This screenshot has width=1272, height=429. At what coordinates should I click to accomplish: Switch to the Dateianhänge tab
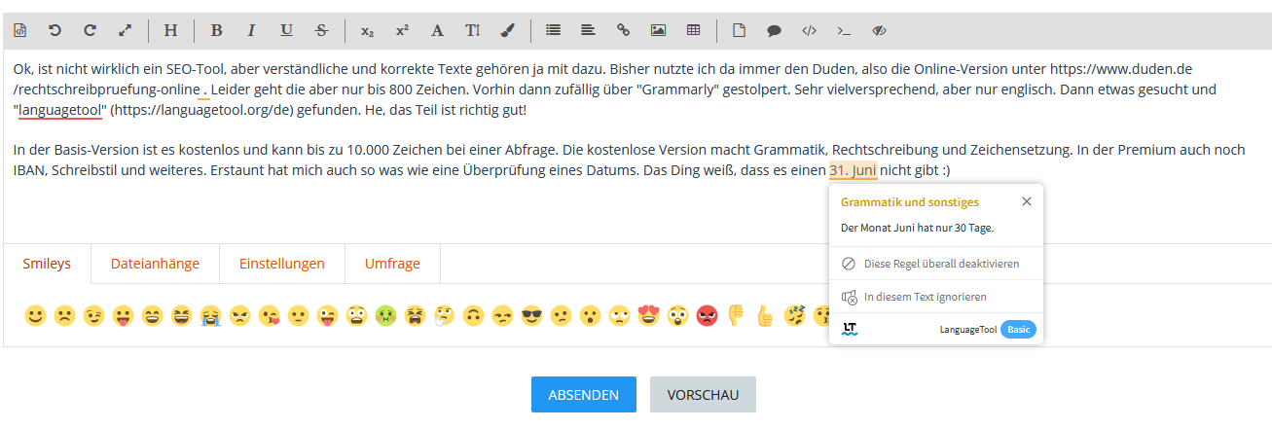(155, 264)
